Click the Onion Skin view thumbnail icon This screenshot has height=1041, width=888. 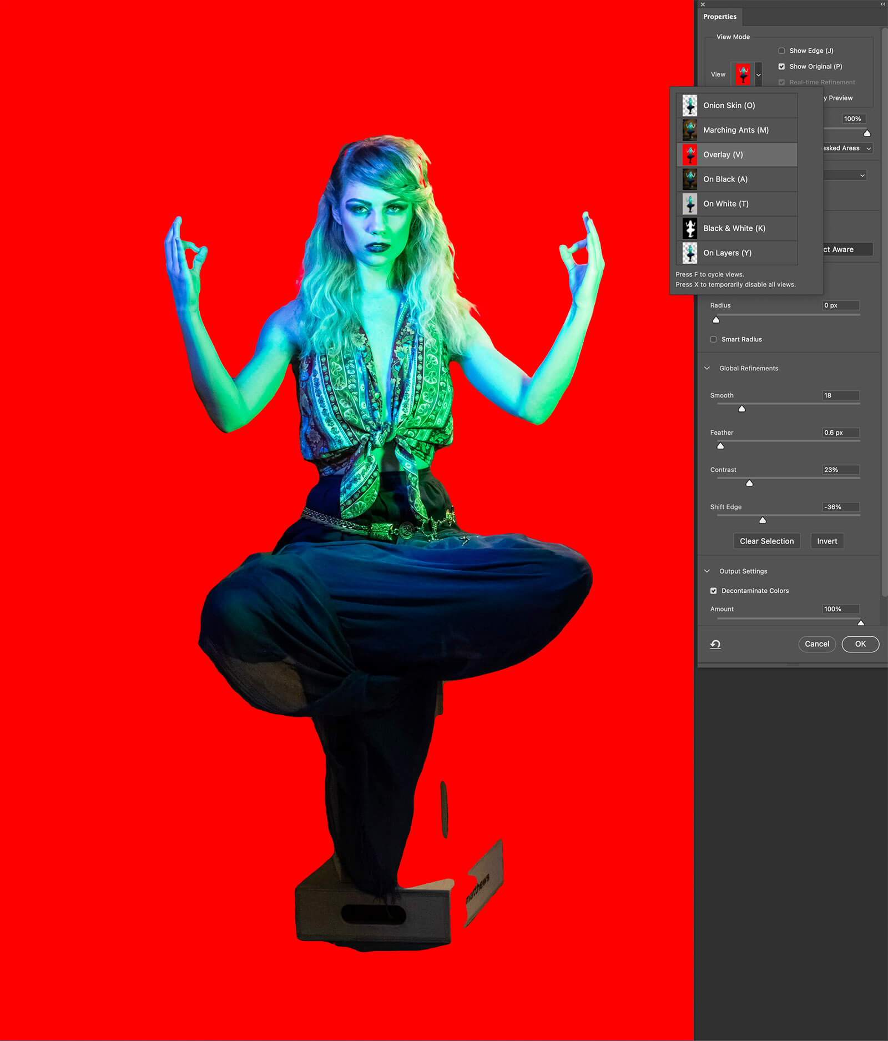pos(689,105)
